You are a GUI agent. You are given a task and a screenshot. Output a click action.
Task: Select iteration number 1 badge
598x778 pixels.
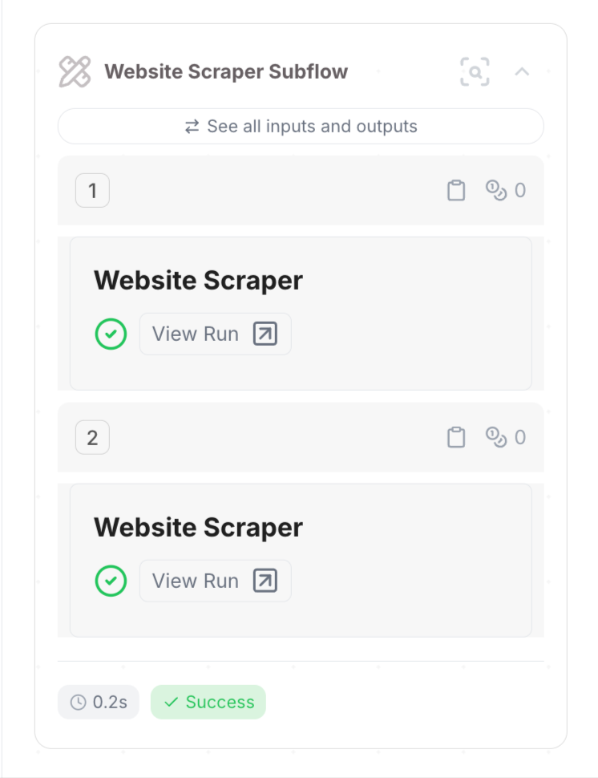pos(92,191)
